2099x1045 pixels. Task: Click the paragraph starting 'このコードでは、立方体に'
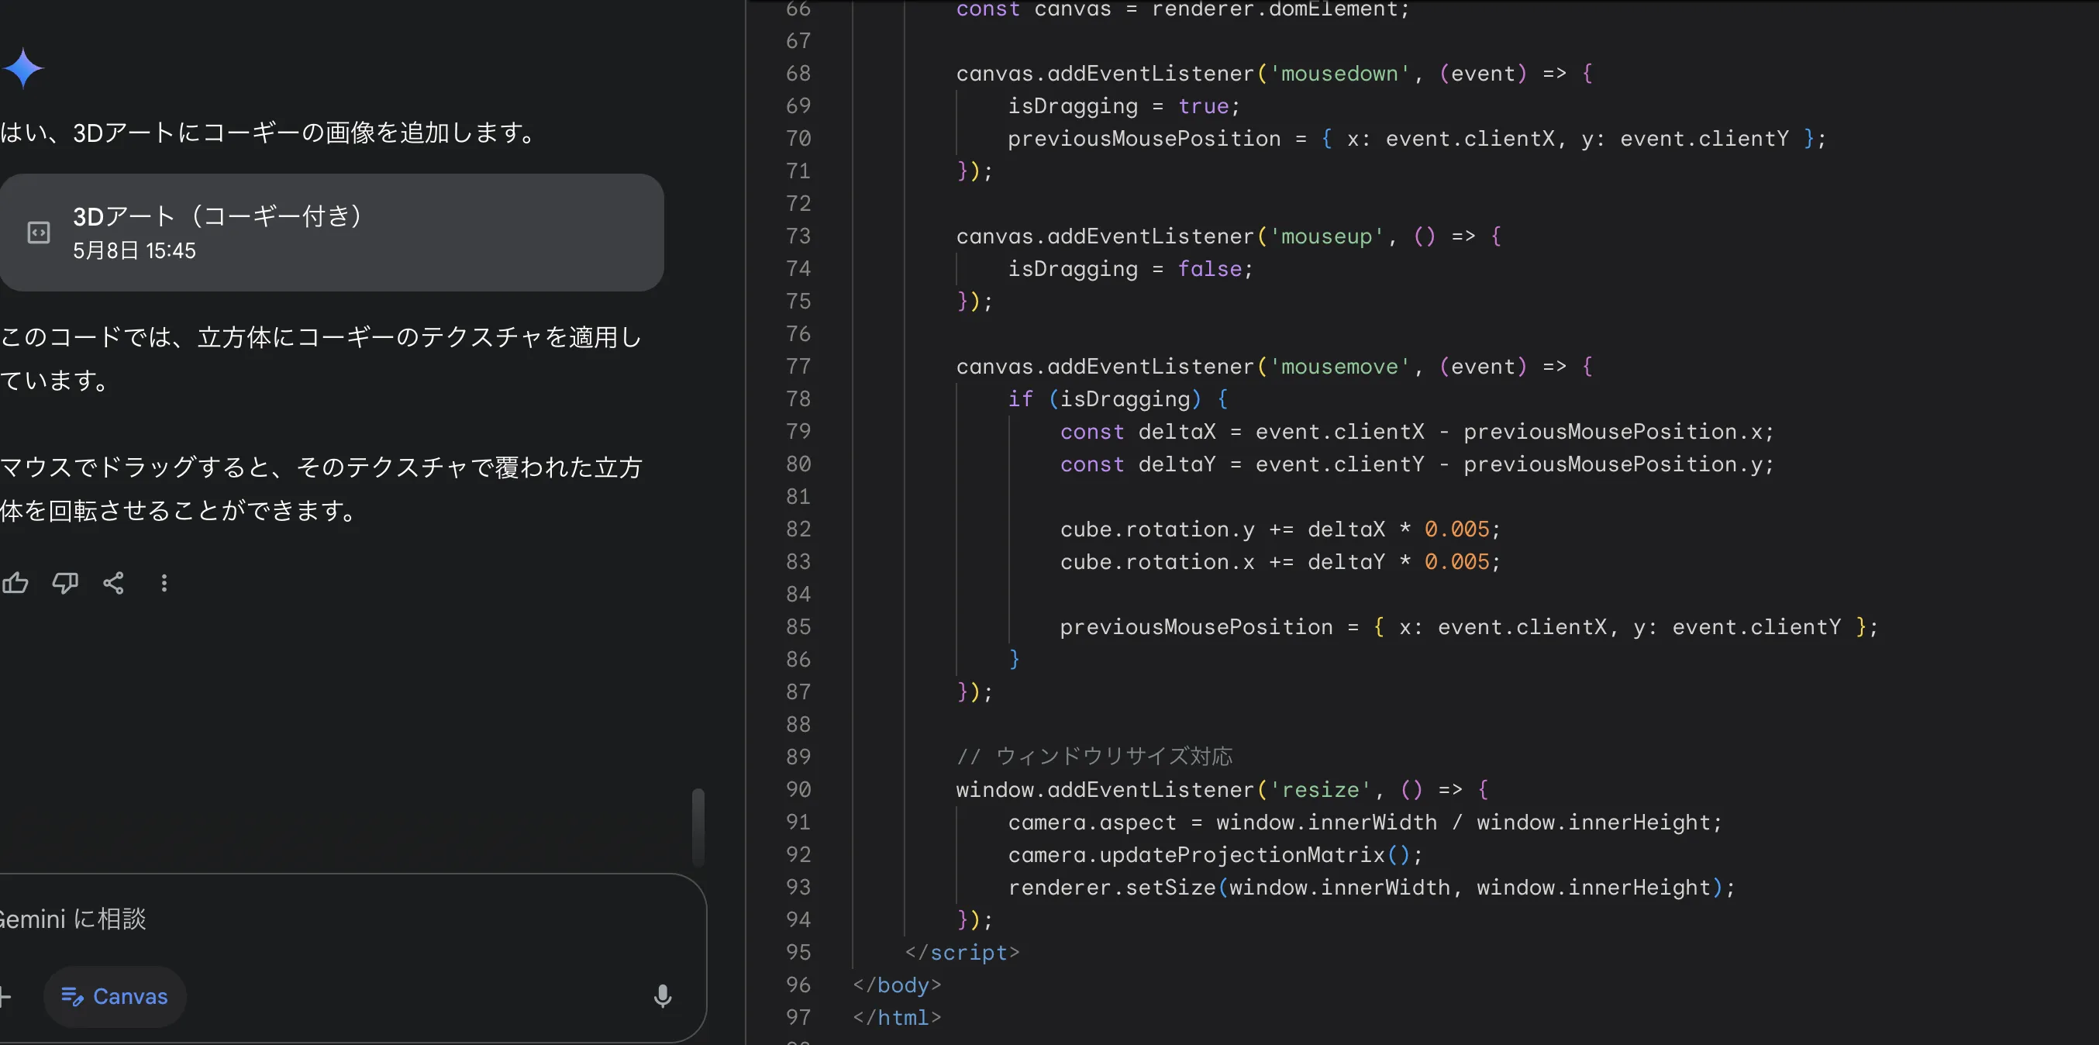(322, 359)
